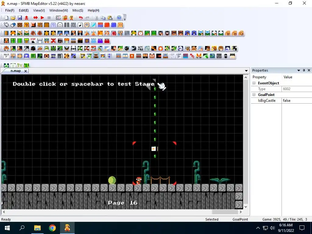
Task: Click the horizontal scrollbar left arrow
Action: (x=4, y=212)
